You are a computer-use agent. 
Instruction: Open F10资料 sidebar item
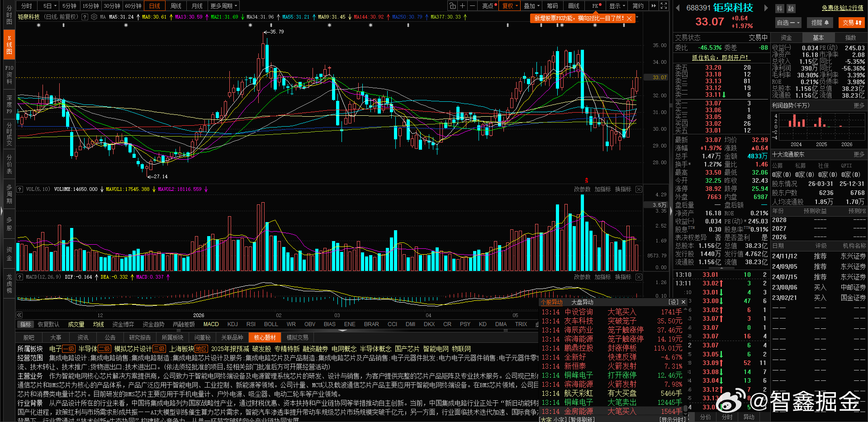point(9,75)
